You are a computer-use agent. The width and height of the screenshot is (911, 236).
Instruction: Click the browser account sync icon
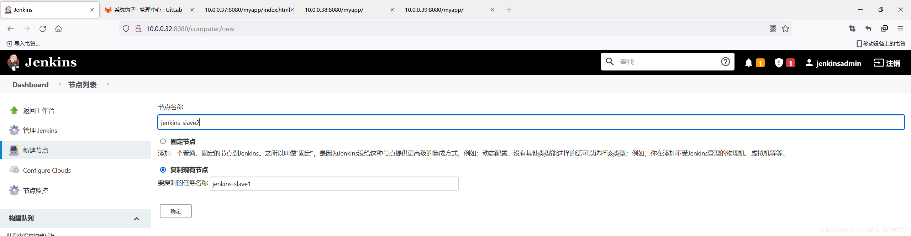[884, 29]
